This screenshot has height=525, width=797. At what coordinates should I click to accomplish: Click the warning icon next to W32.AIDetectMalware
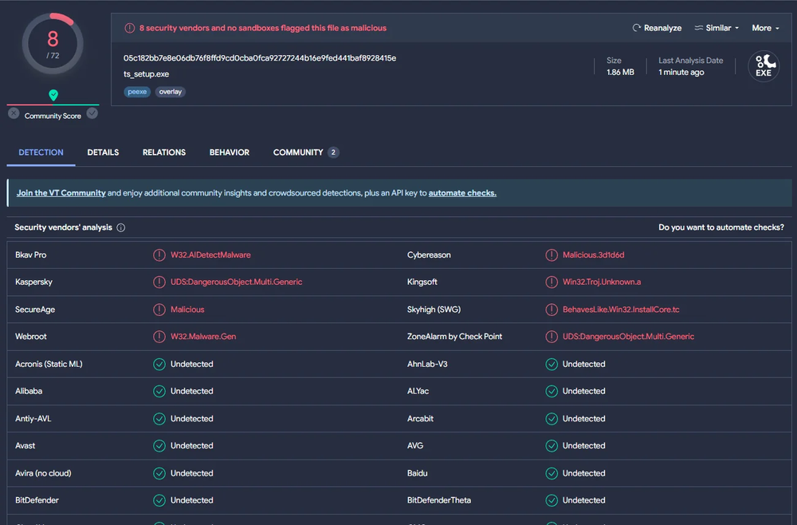159,255
